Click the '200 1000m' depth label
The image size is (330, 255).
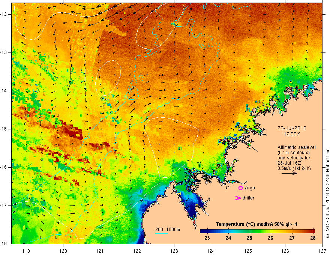click(168, 229)
